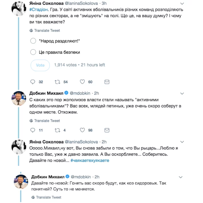
Task: Retweet the poll tweet with 54 retweets
Action: 57,82
